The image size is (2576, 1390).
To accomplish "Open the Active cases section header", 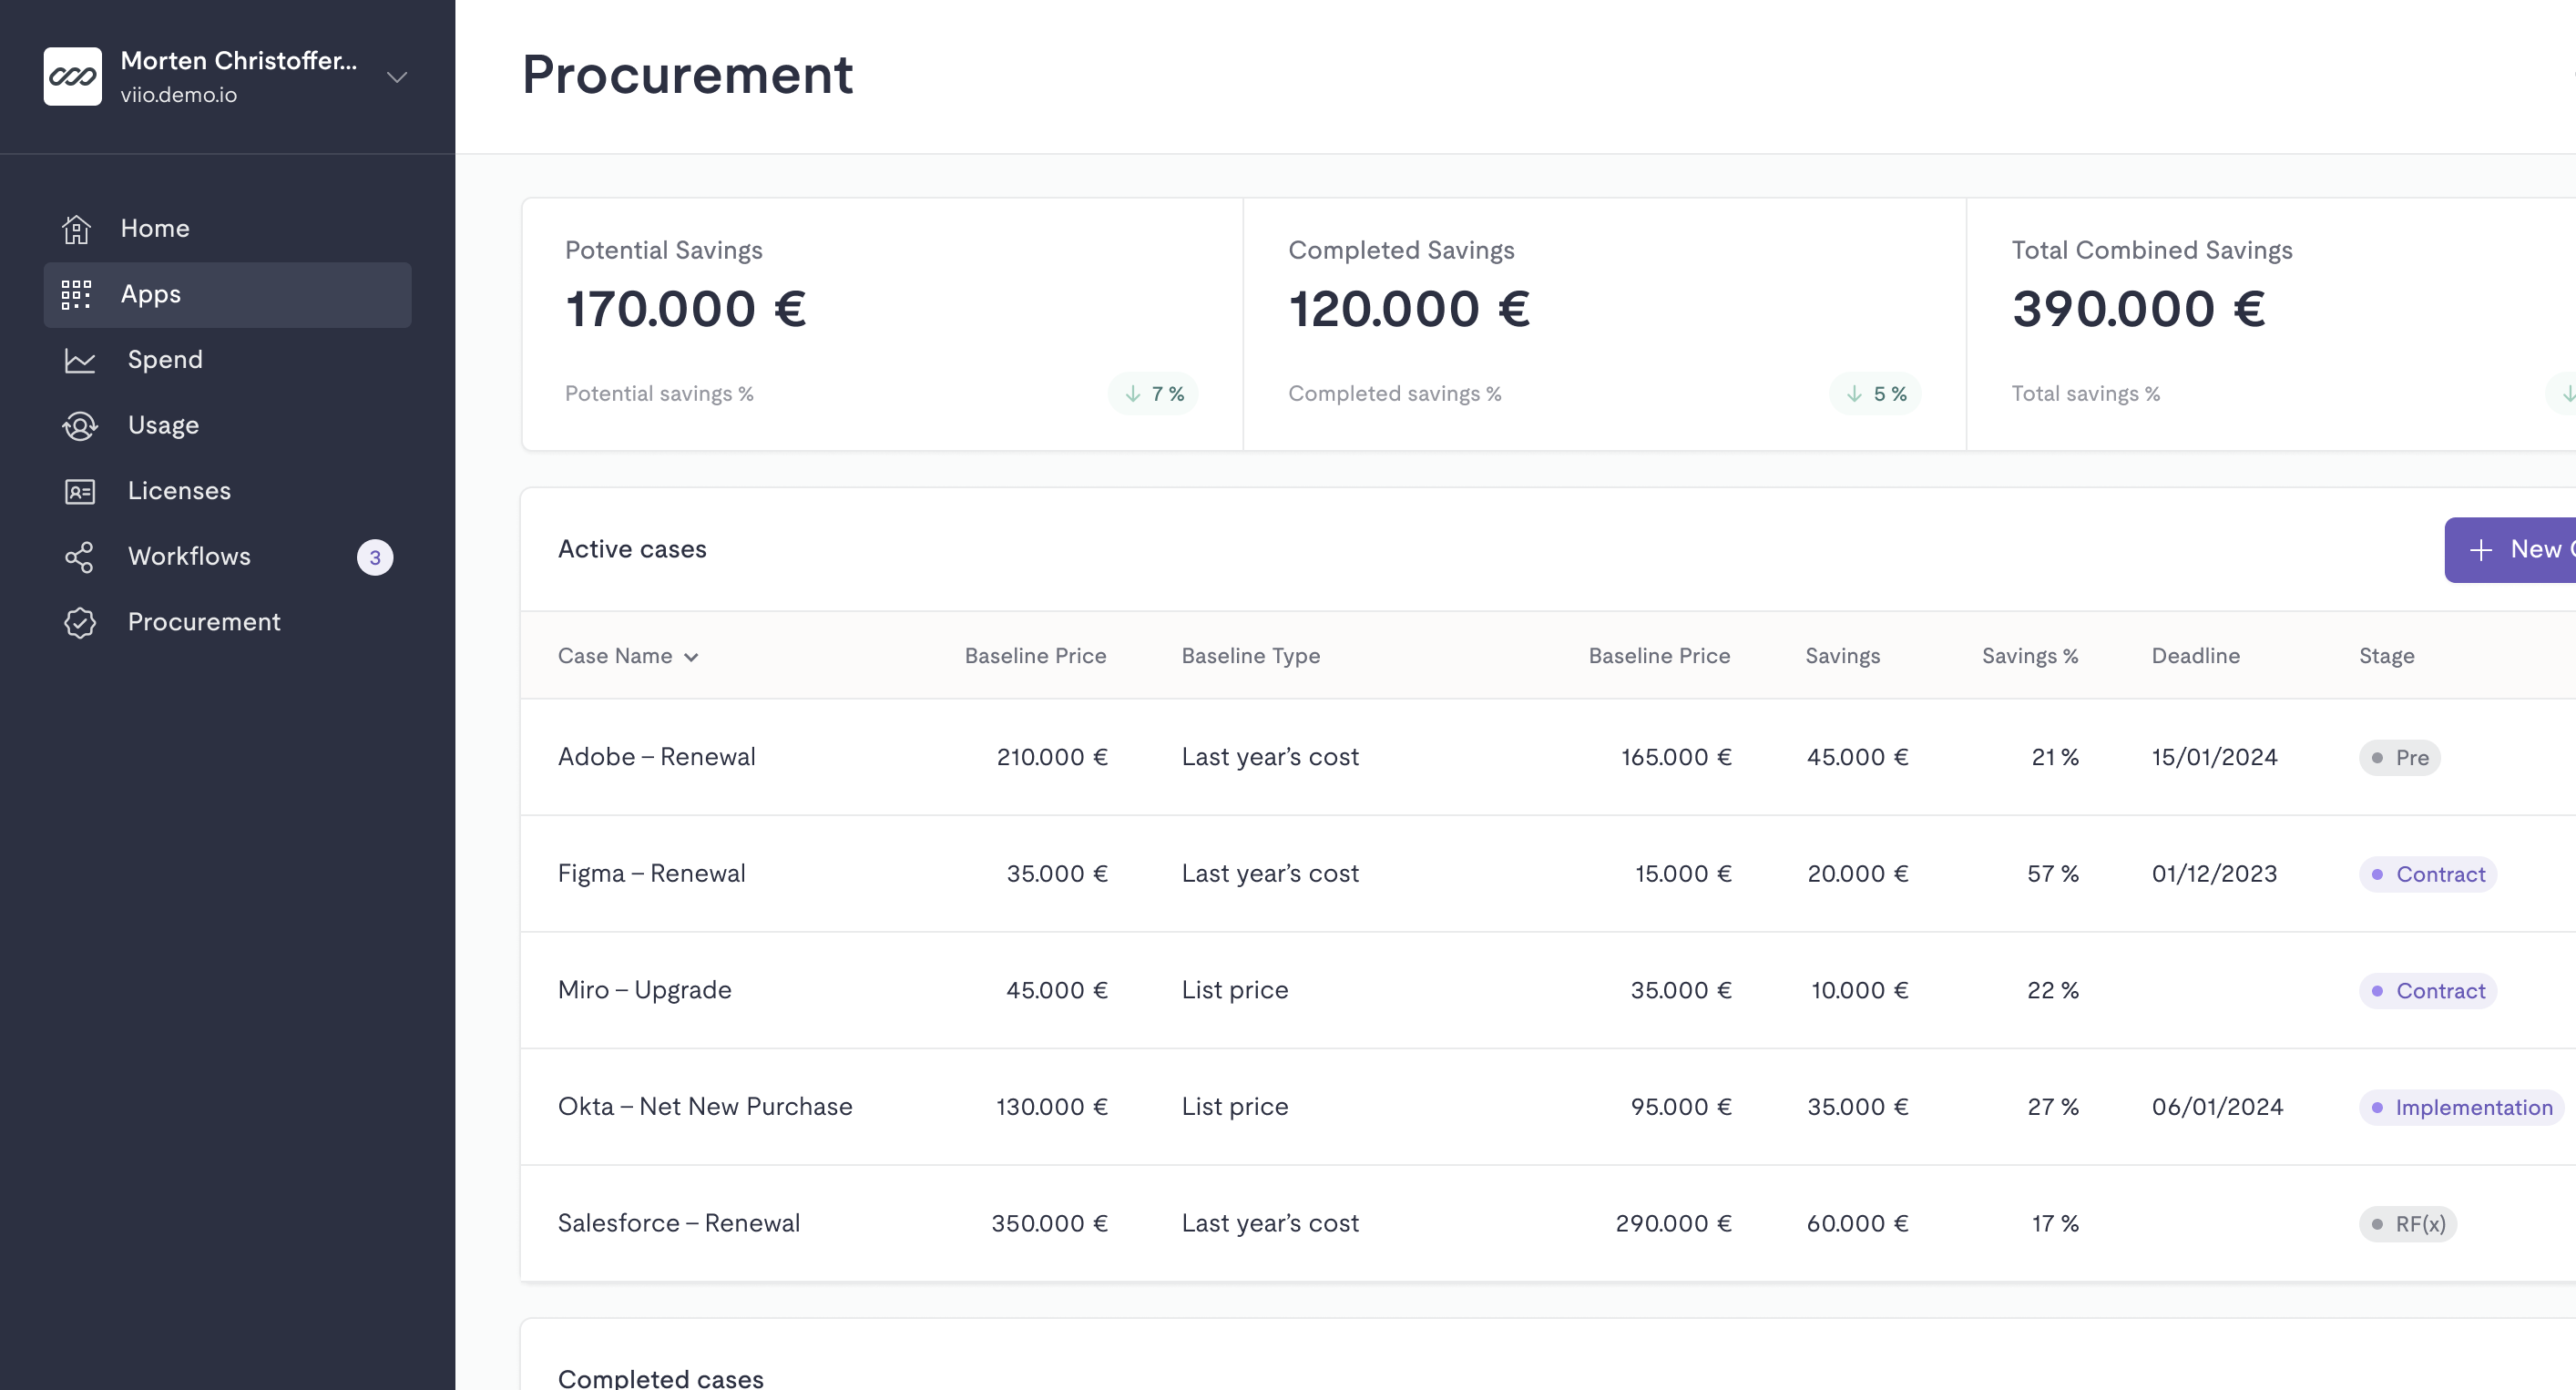I will pos(633,549).
